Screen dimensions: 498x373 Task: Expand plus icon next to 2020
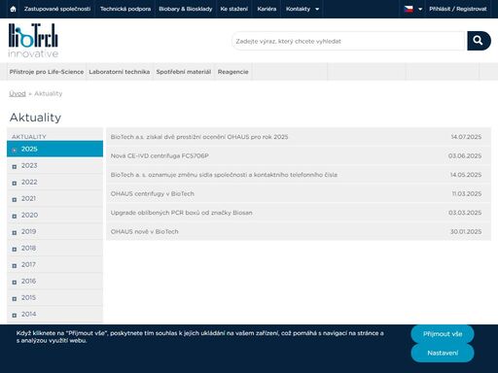click(x=15, y=217)
